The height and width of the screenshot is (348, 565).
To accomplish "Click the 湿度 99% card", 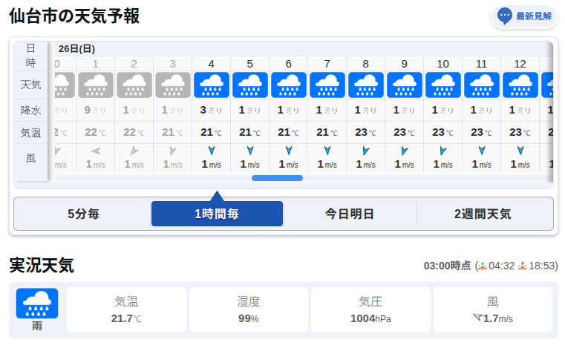I will point(249,310).
